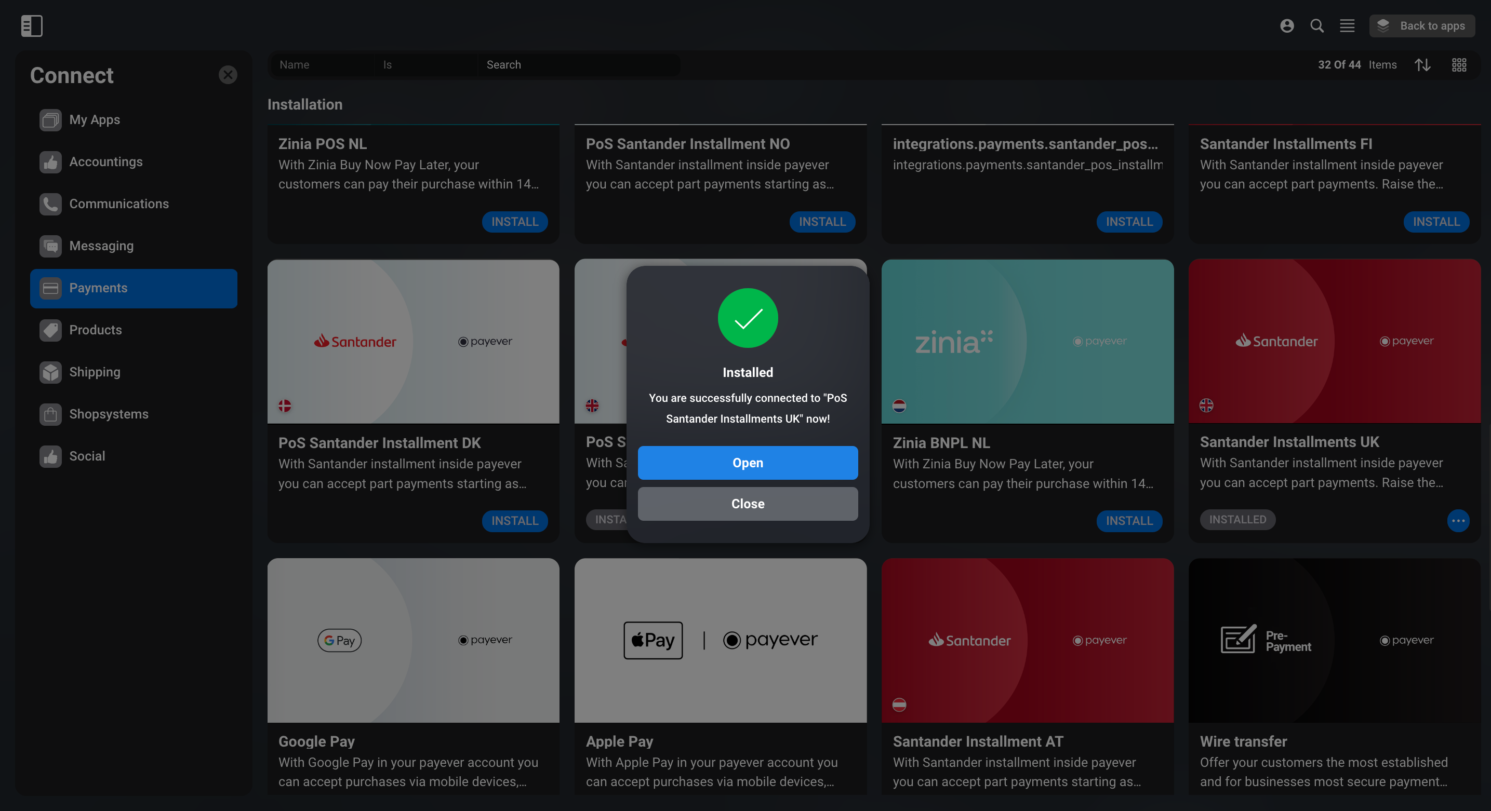
Task: Click the Installation section heading
Action: tap(305, 105)
